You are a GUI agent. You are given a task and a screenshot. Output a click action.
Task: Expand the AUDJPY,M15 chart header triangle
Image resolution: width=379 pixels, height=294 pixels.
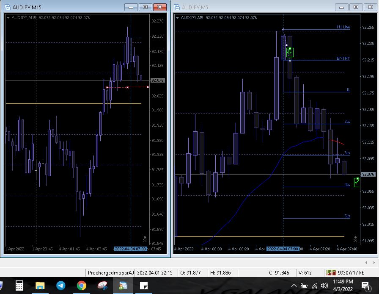(8, 17)
